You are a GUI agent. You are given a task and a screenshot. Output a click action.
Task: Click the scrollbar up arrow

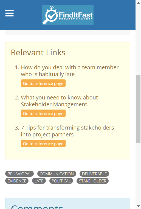point(138,3)
